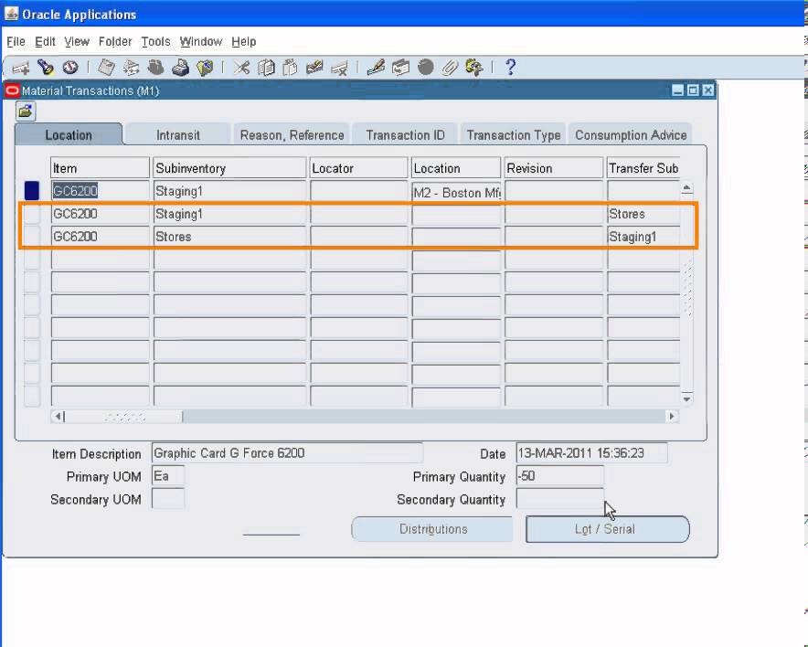Click the Translations globe icon
This screenshot has width=808, height=647.
[426, 68]
